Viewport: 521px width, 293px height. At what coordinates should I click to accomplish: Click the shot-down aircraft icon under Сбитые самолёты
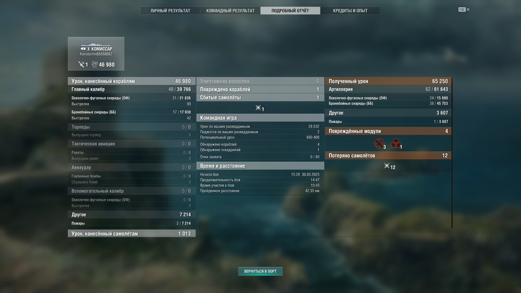pyautogui.click(x=258, y=108)
